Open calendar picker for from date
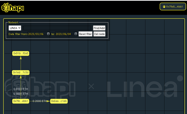 (48, 34)
